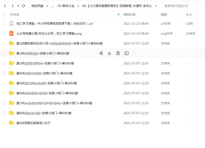Open the navigation history dropdown arrow
205x148 pixels.
pyautogui.click(x=18, y=6)
